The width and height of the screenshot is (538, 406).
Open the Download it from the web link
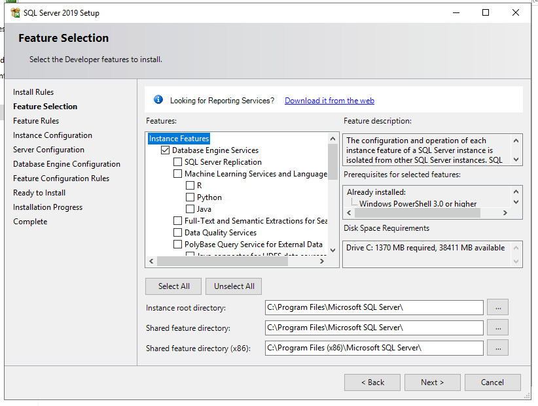(x=329, y=101)
